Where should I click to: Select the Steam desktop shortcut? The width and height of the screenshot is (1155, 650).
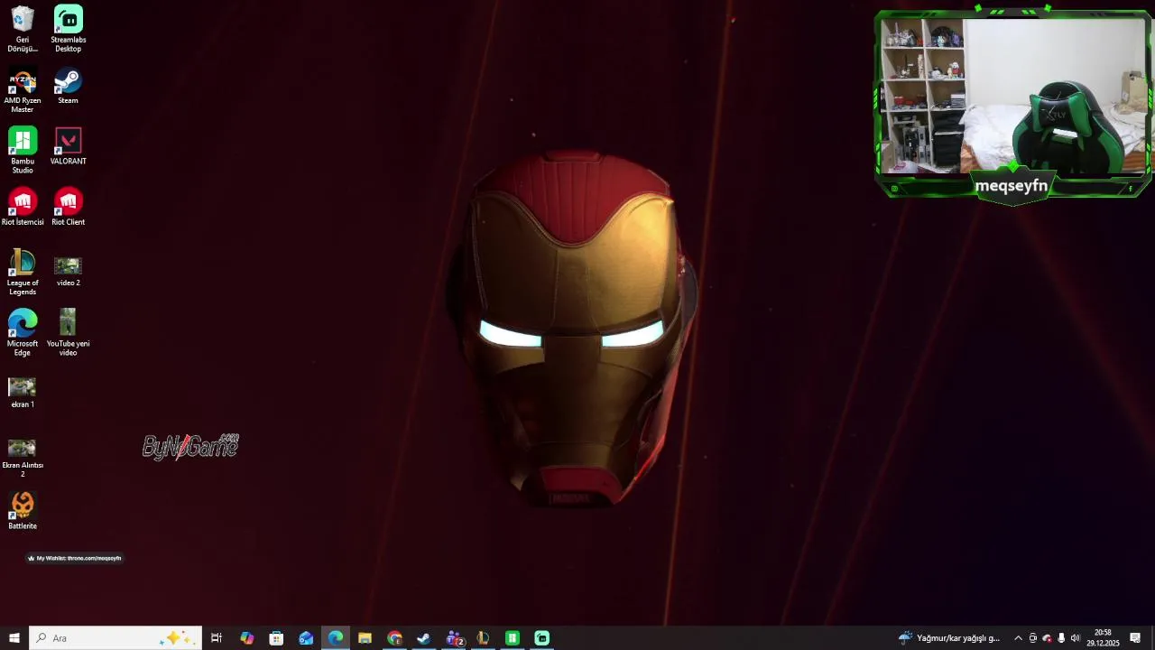pyautogui.click(x=69, y=86)
